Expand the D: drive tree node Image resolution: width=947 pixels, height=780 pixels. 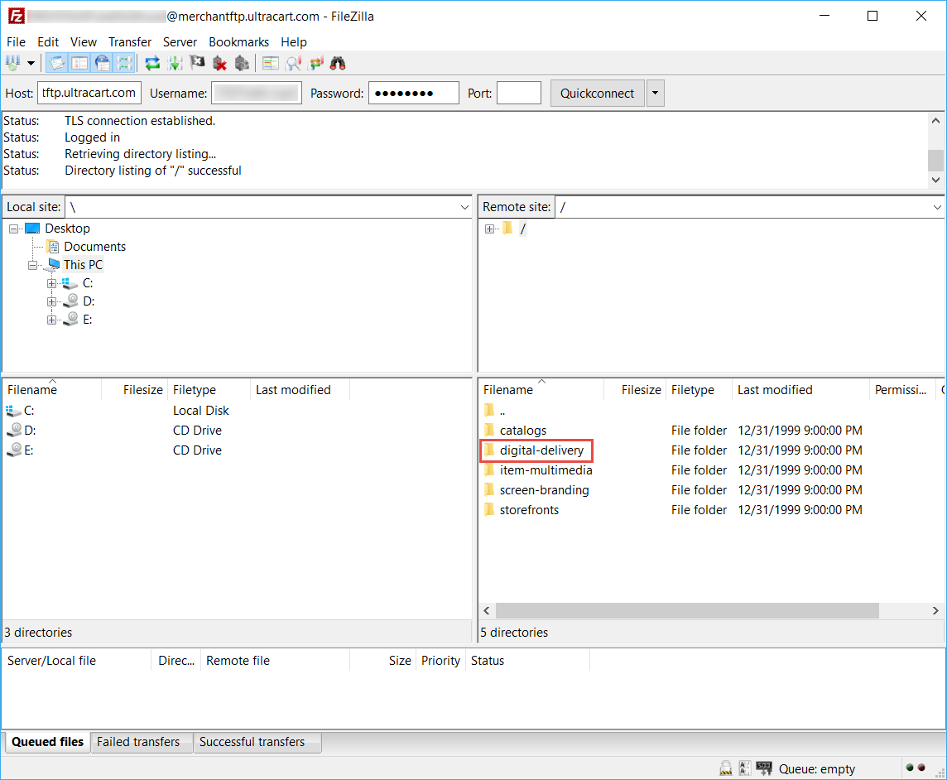tap(52, 301)
